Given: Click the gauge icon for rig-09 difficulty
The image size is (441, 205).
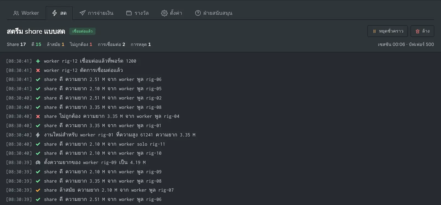Looking at the screenshot, I should [38, 163].
